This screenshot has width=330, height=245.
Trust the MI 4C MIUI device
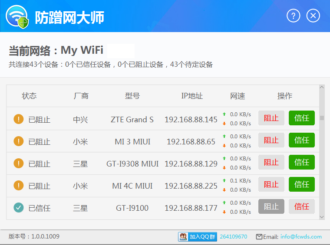click(301, 185)
